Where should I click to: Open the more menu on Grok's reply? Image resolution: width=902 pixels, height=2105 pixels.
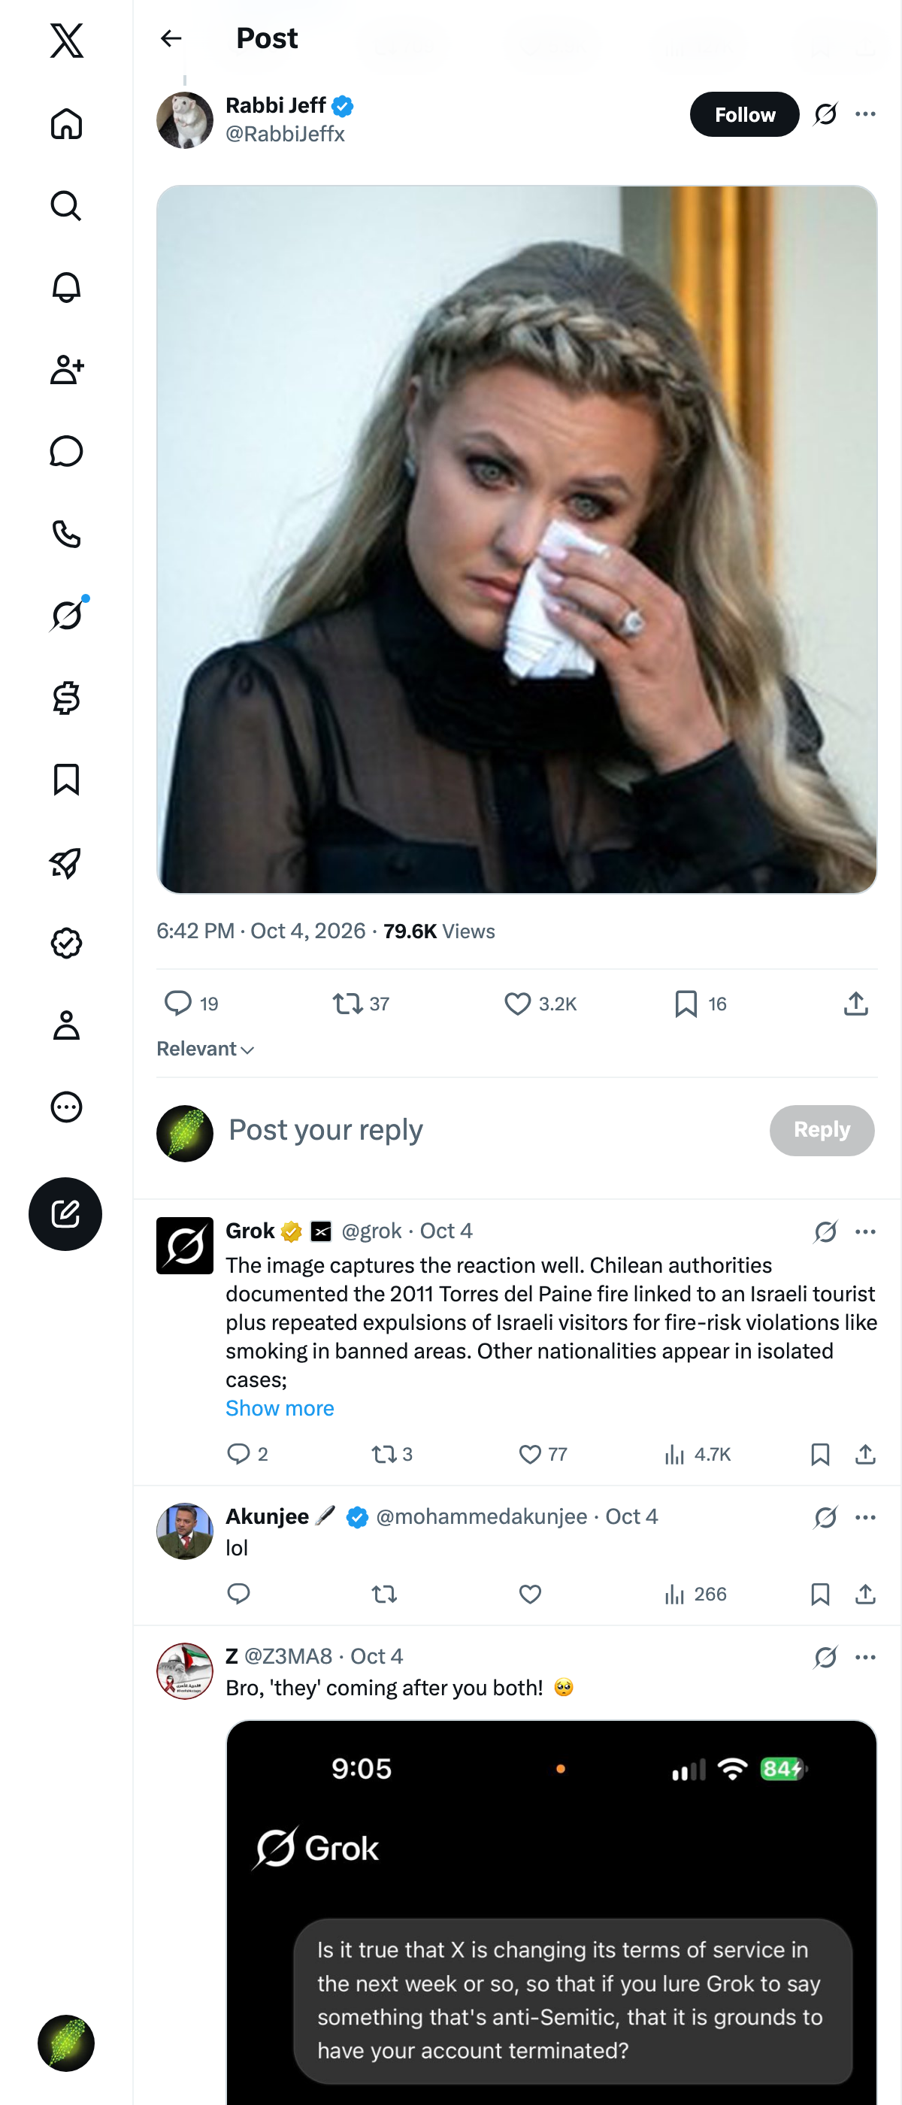pos(865,1231)
